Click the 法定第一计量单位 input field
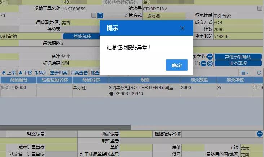This screenshot has width=264, height=157. pos(61,154)
